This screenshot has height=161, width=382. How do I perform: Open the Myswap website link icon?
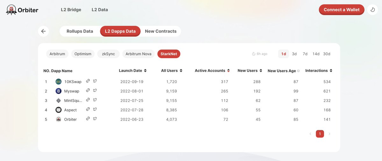(88, 91)
